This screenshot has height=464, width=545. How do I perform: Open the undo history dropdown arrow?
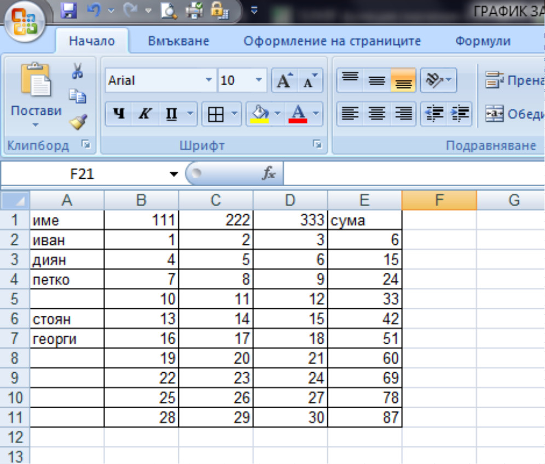point(111,11)
